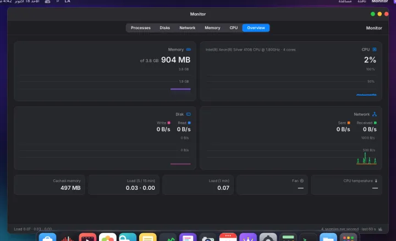
Task: Click the Fan readout card
Action: 272,185
